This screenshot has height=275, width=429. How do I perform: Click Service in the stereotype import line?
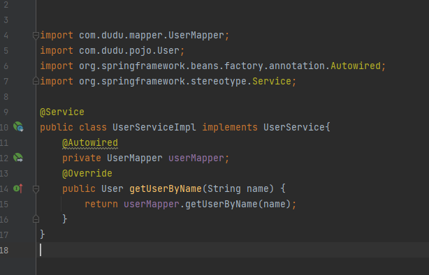[x=272, y=81]
